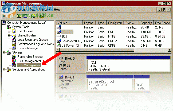Open the Action menu
The height and width of the screenshot is (111, 173).
click(21, 10)
